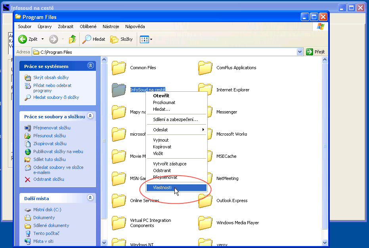Select the MSECache folder label
The width and height of the screenshot is (369, 248).
point(226,156)
